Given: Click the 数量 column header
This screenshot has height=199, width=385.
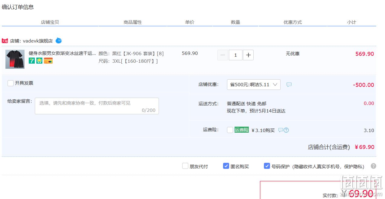Looking at the screenshot, I should (x=235, y=22).
